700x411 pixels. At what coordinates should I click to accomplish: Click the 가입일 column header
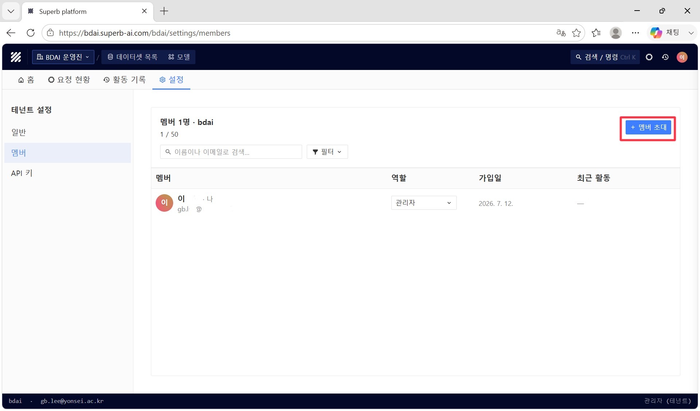coord(490,178)
